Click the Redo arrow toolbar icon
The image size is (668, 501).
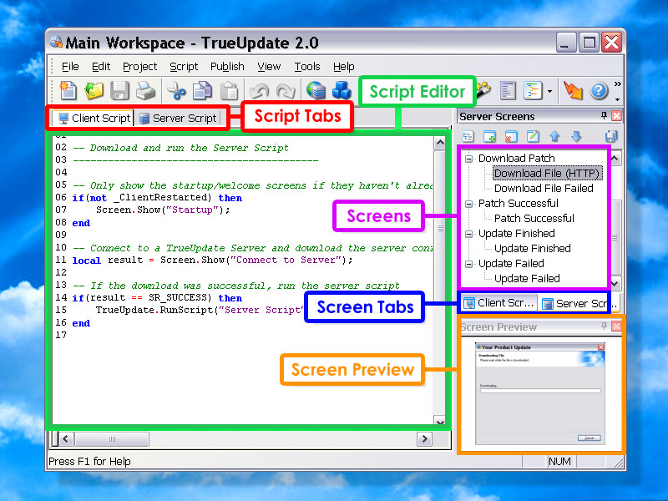pos(286,90)
